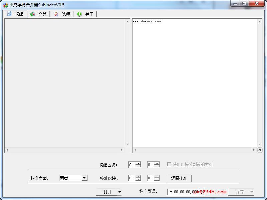Viewport: 267px width, 200px height.
Task: Expand the 保存 dropdown arrow
Action: coord(252,192)
